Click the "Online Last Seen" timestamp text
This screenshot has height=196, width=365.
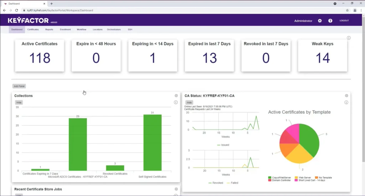tap(208, 107)
